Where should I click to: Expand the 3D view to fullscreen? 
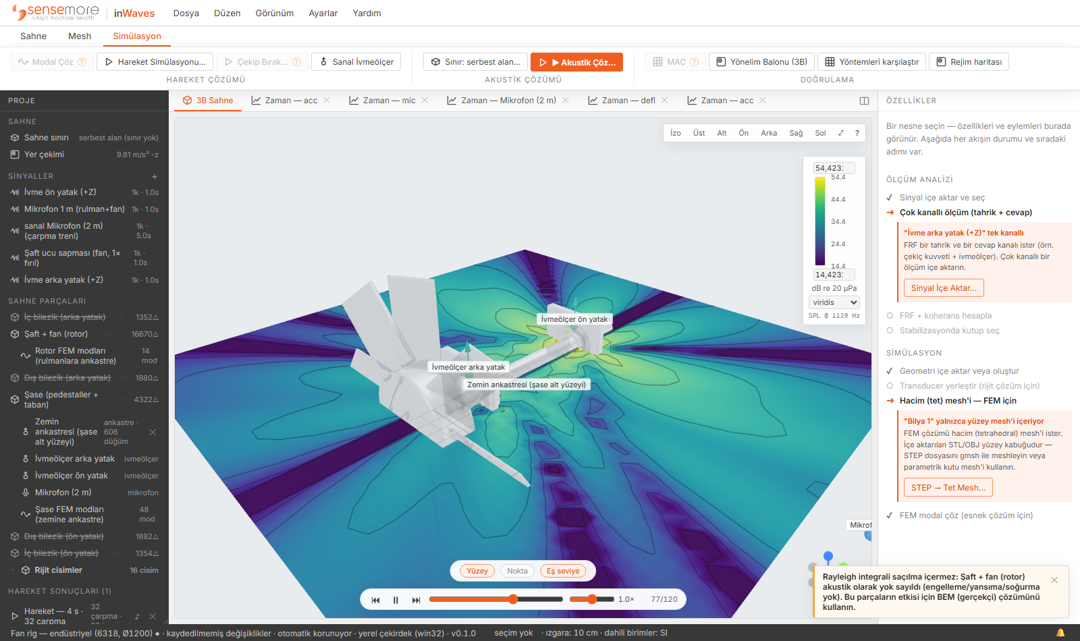coord(841,133)
